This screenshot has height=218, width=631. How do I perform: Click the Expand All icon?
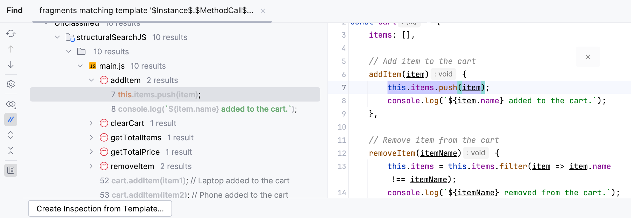pos(11,135)
